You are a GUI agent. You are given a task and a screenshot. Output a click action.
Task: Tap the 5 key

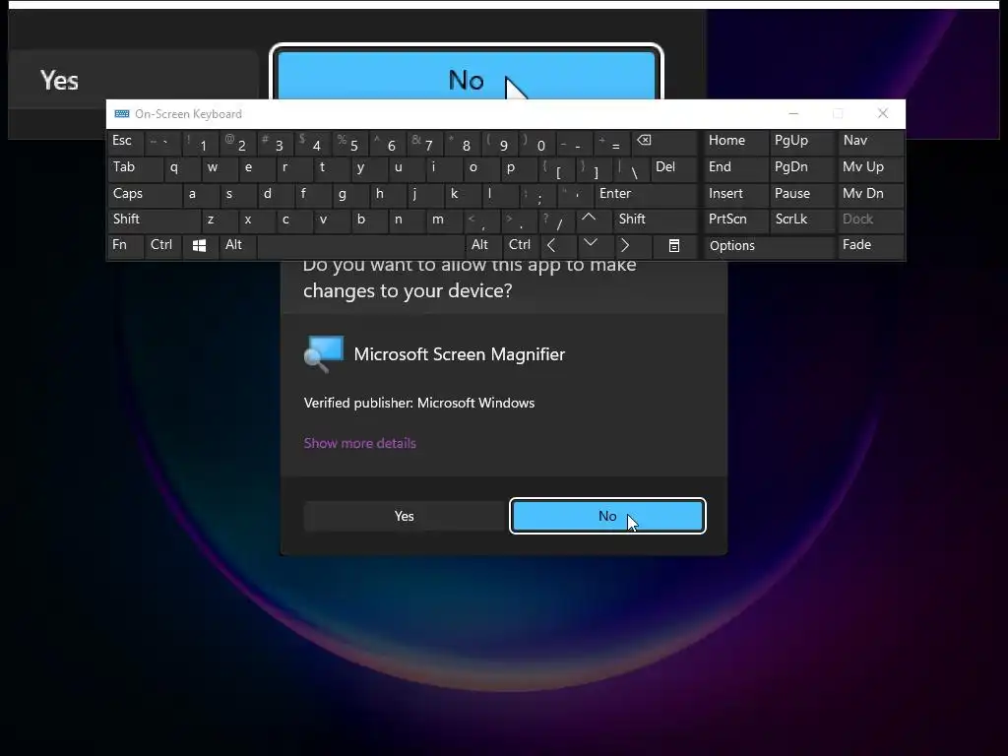tap(349, 143)
